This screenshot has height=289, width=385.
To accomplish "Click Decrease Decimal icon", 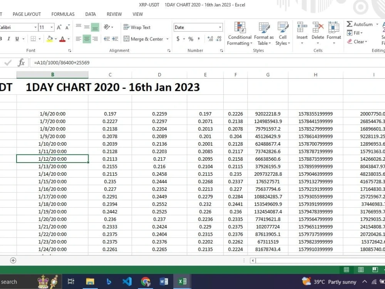I will pos(219,39).
